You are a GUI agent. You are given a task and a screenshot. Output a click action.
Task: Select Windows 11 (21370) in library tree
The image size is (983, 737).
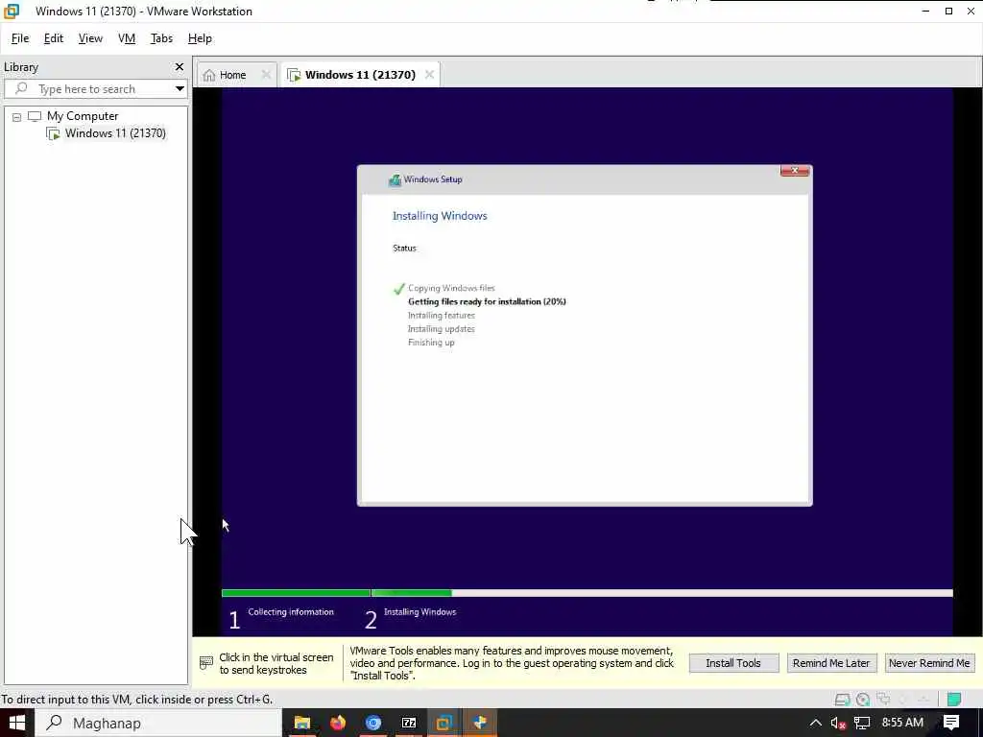[115, 132]
